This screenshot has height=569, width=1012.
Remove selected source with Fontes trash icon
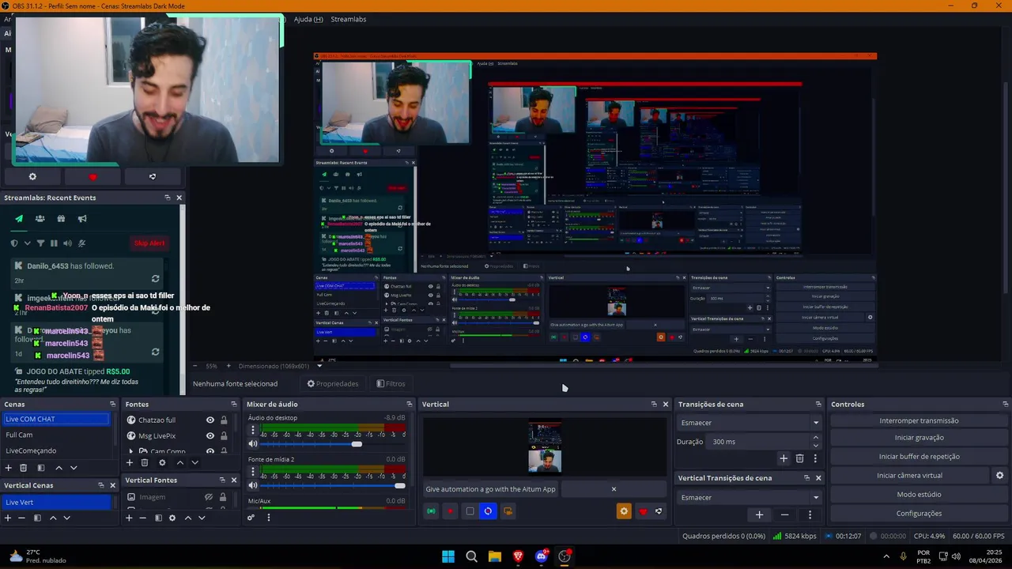point(144,463)
